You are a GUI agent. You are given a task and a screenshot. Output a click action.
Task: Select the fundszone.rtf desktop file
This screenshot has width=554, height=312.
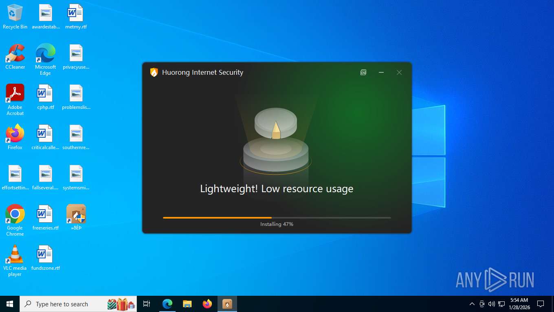coord(46,258)
